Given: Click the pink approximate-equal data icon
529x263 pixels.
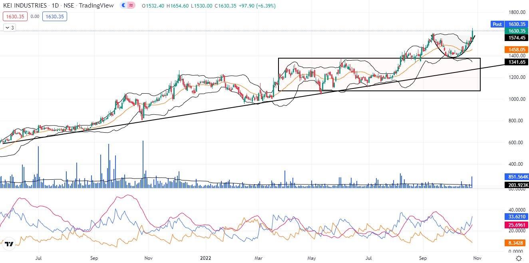Looking at the screenshot, I should pos(131,6).
